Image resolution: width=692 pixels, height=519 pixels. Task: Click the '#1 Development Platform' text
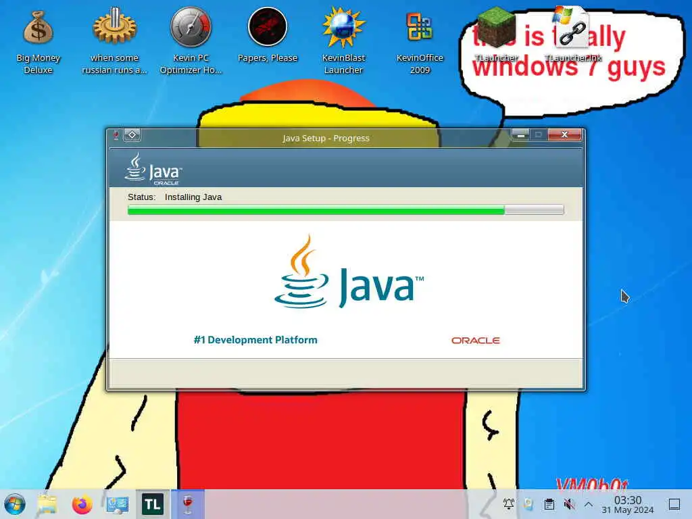coord(255,340)
